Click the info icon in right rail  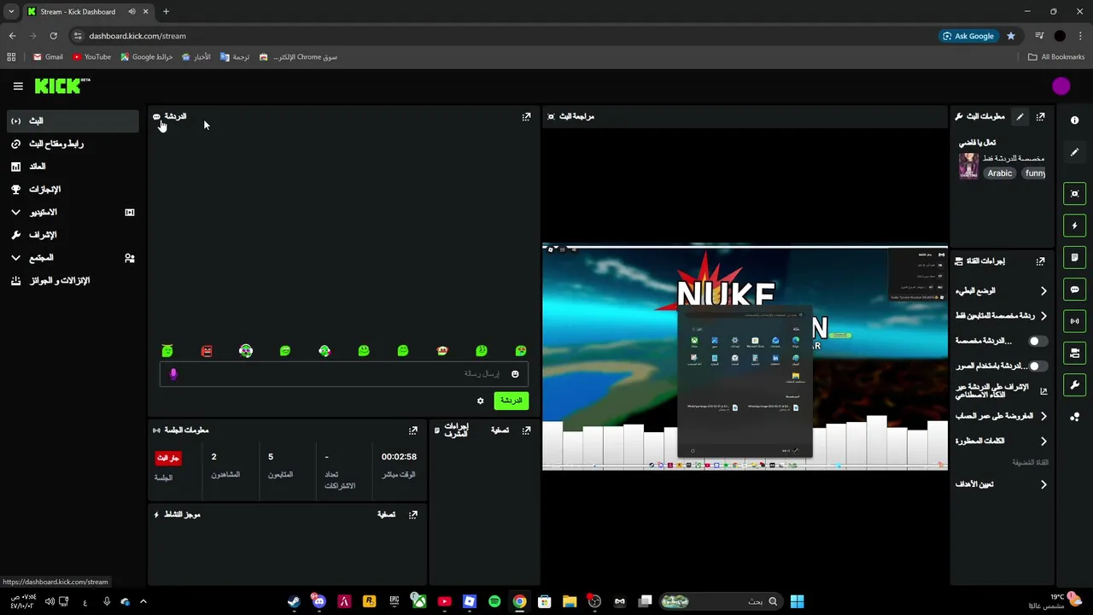pos(1074,120)
